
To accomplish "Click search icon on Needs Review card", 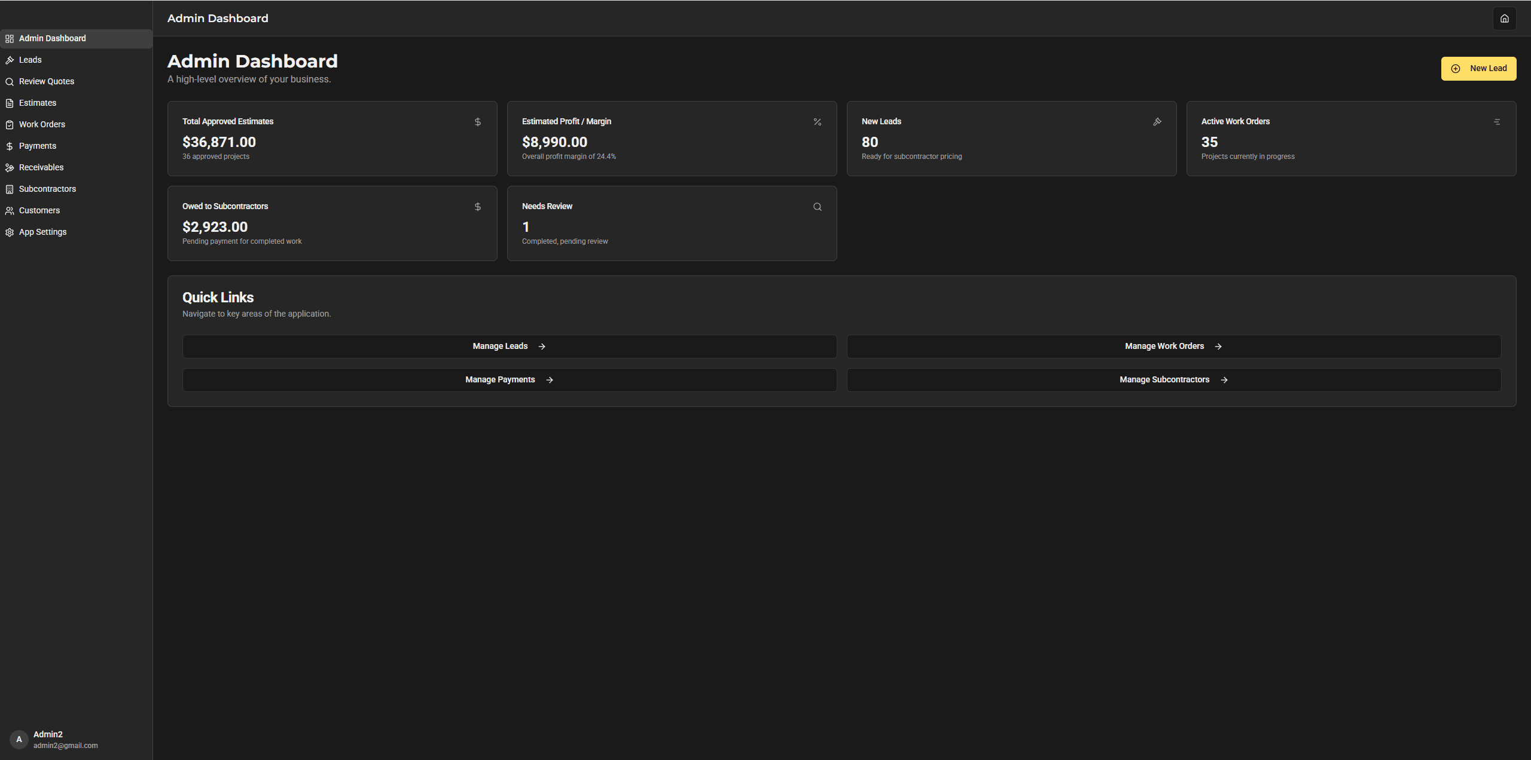I will coord(818,207).
